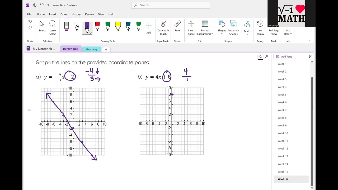Open Format Background dropdown
Screen dimensions: 338x190
[x=205, y=28]
